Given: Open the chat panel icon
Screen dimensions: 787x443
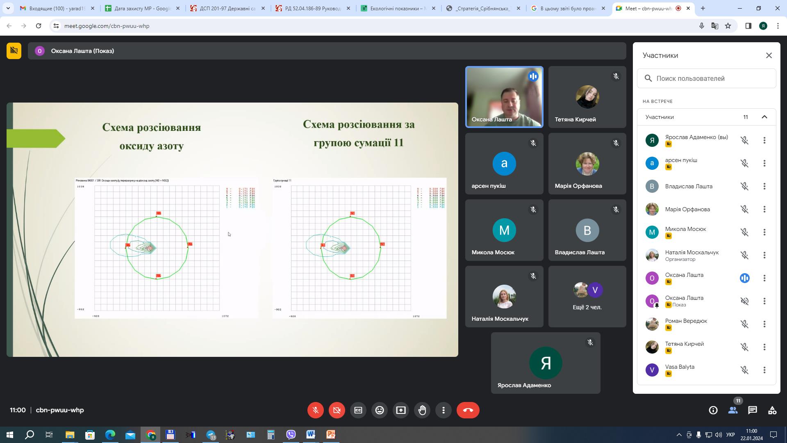Looking at the screenshot, I should pyautogui.click(x=753, y=410).
